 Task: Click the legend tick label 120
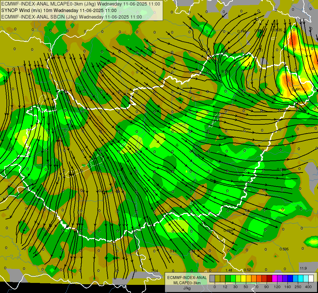(x=277, y=287)
